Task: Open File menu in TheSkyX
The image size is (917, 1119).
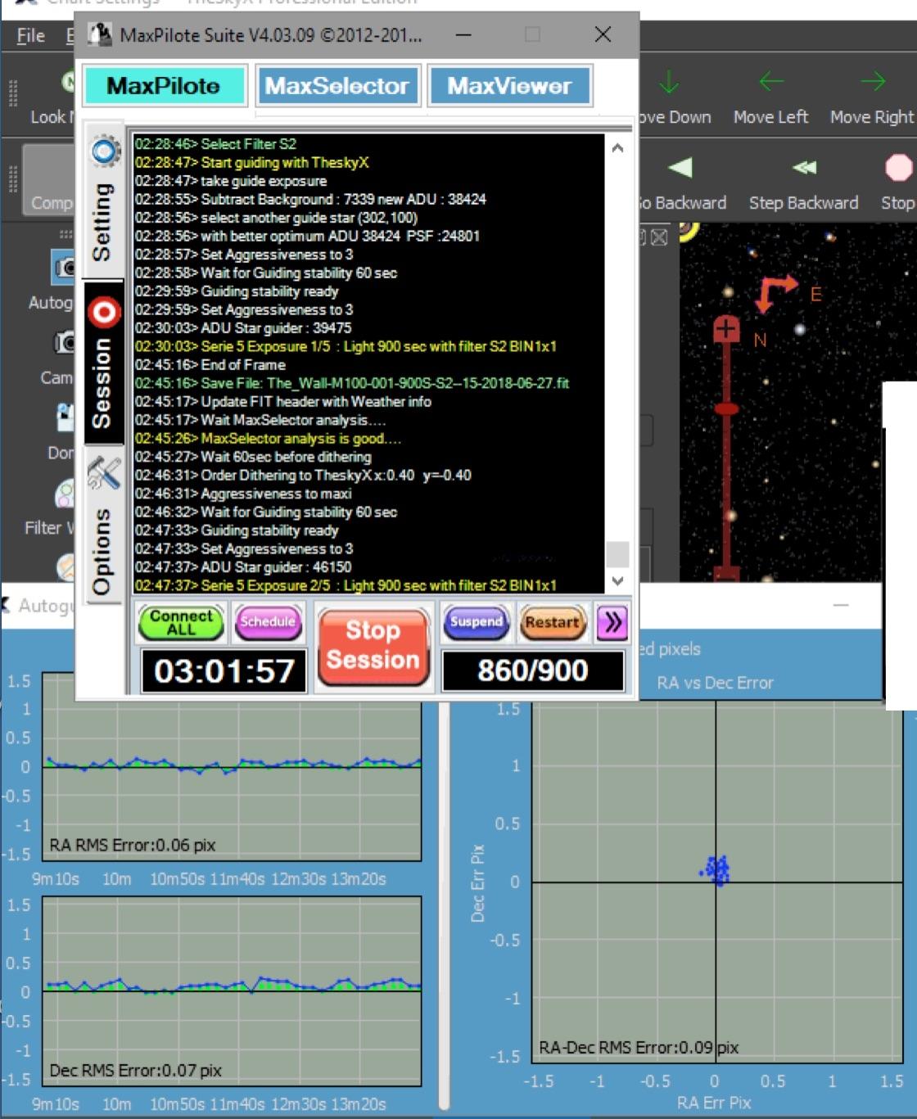Action: (31, 36)
